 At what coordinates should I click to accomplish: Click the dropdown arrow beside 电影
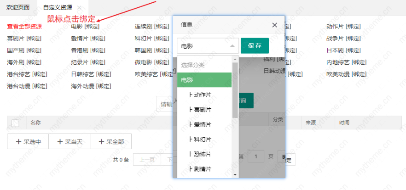point(232,46)
